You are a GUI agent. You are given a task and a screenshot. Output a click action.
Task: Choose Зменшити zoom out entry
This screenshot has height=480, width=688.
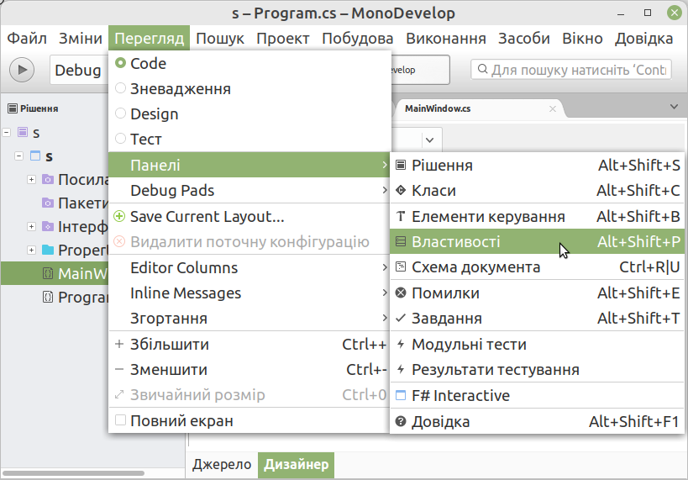(x=249, y=369)
